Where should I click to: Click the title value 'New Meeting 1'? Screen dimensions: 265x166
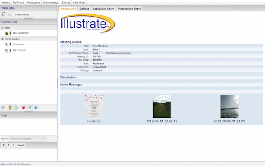point(101,46)
